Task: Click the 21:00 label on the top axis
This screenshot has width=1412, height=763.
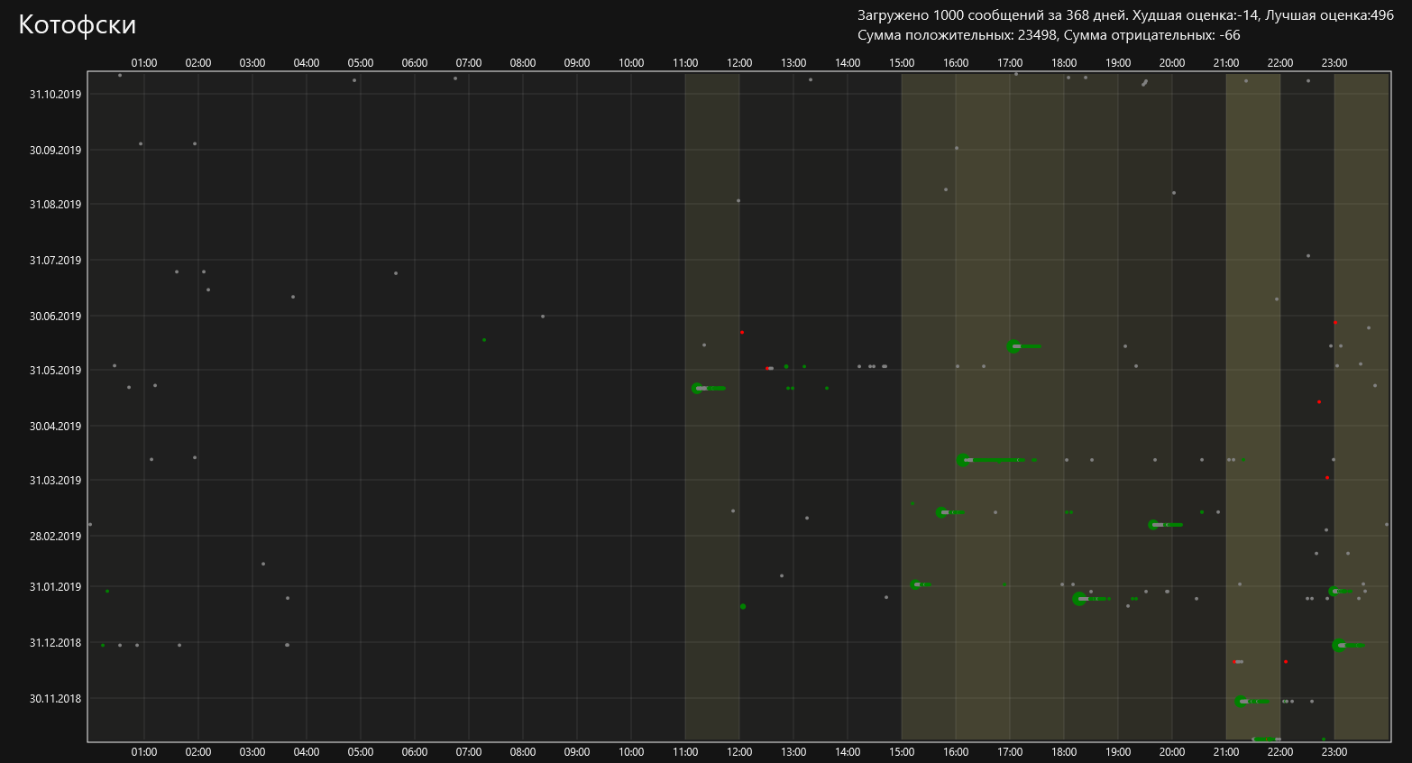Action: [x=1226, y=62]
